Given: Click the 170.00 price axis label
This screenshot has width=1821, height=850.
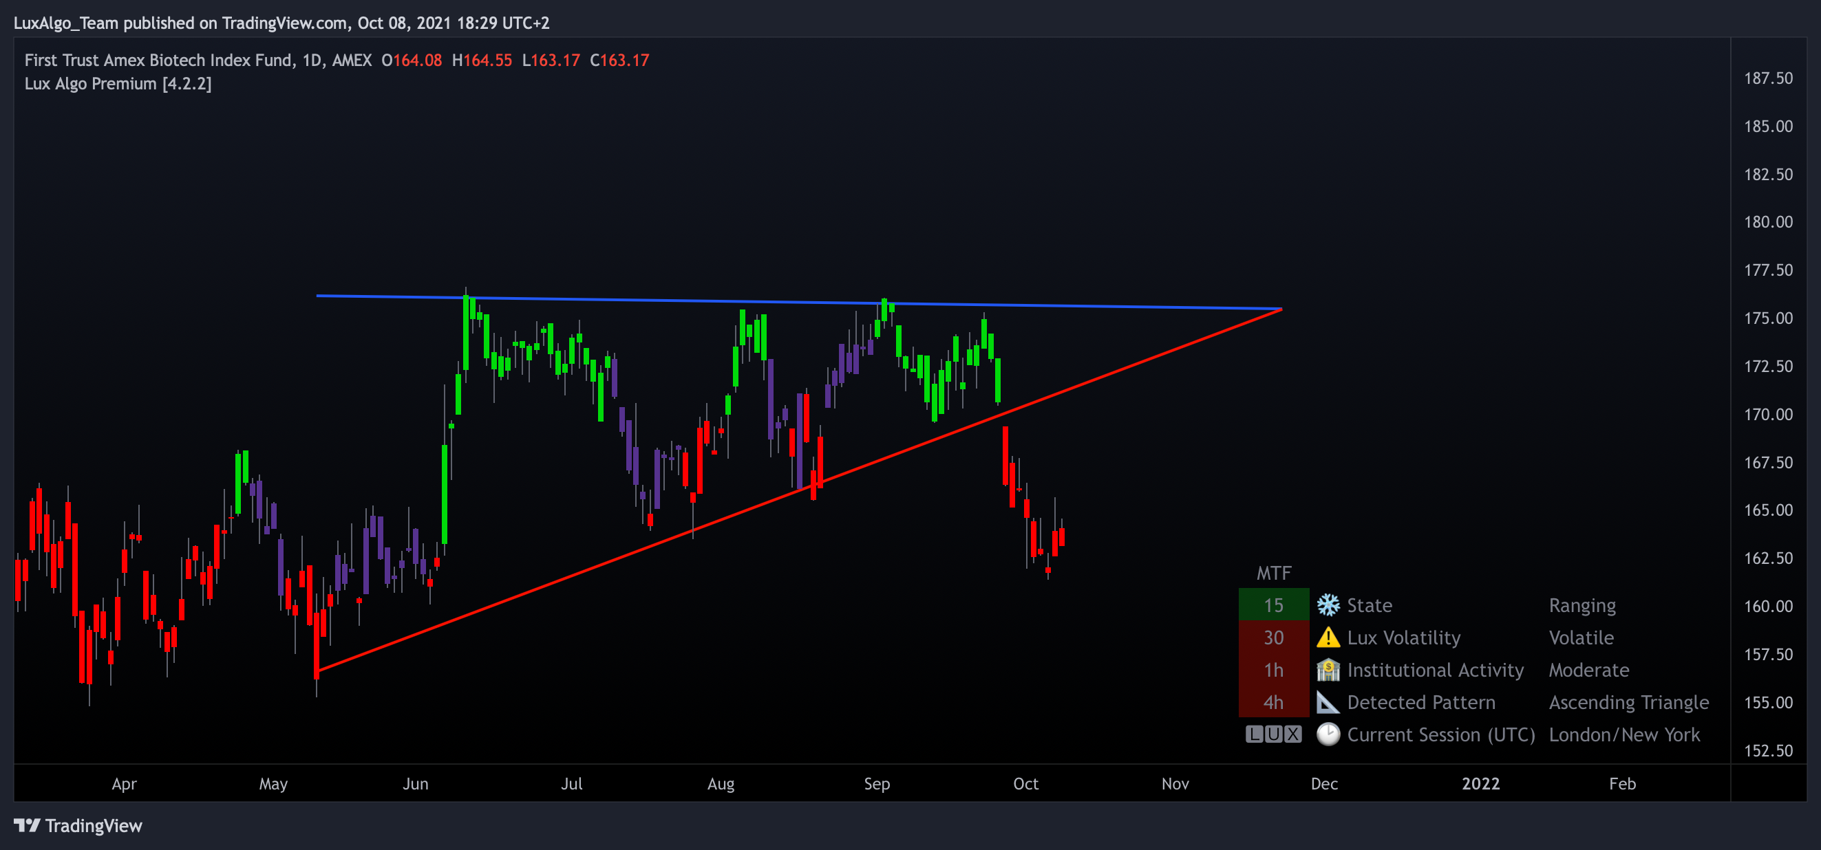Looking at the screenshot, I should click(1768, 414).
